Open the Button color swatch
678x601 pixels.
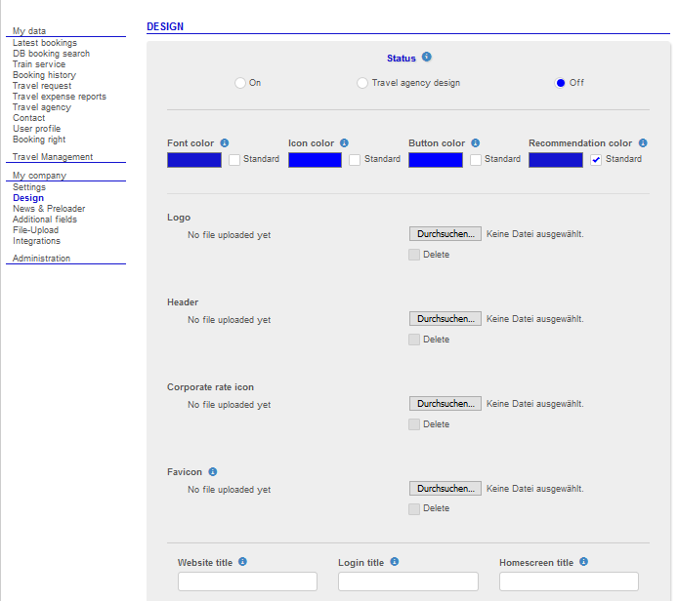pyautogui.click(x=436, y=160)
